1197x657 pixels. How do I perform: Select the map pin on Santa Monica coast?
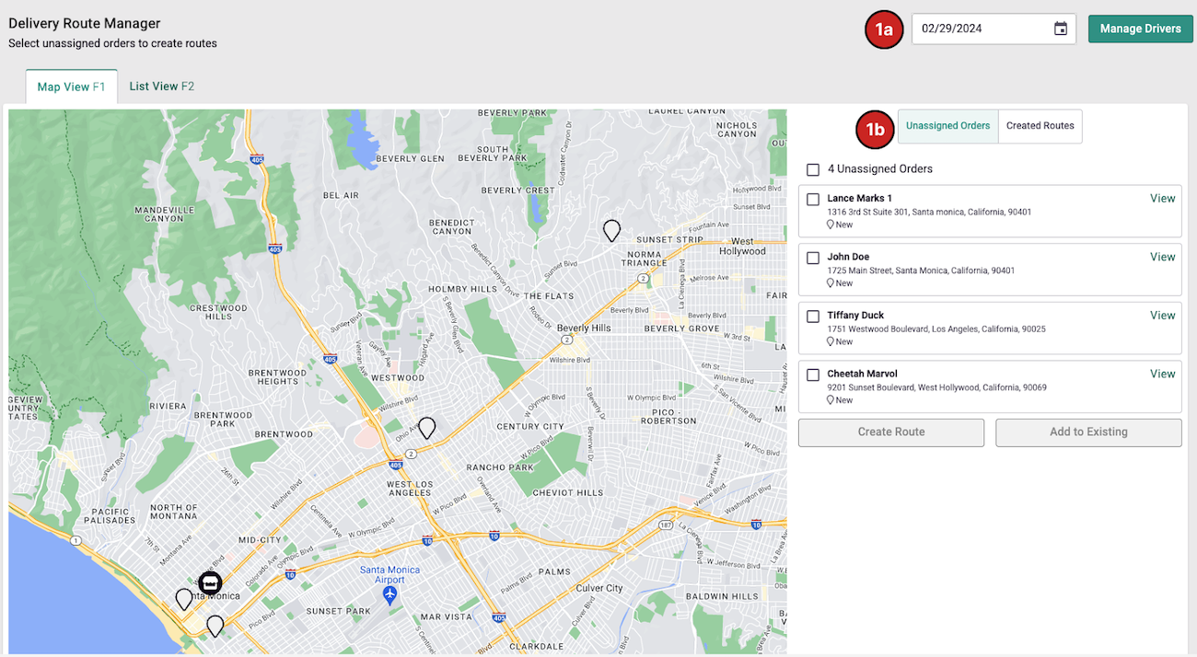point(184,600)
